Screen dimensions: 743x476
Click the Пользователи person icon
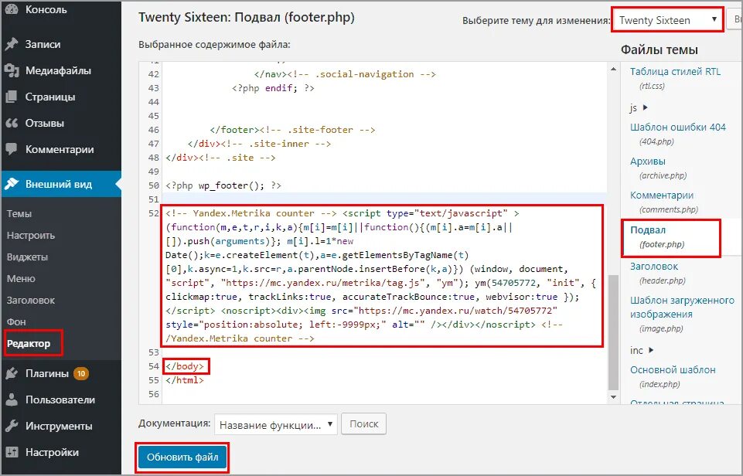point(12,399)
